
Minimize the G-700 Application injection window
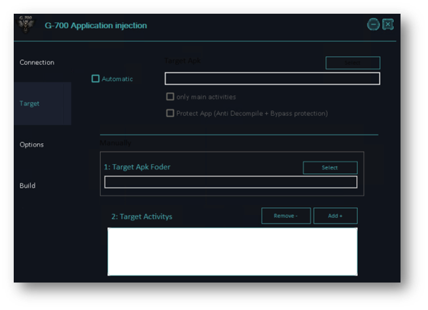tap(373, 25)
